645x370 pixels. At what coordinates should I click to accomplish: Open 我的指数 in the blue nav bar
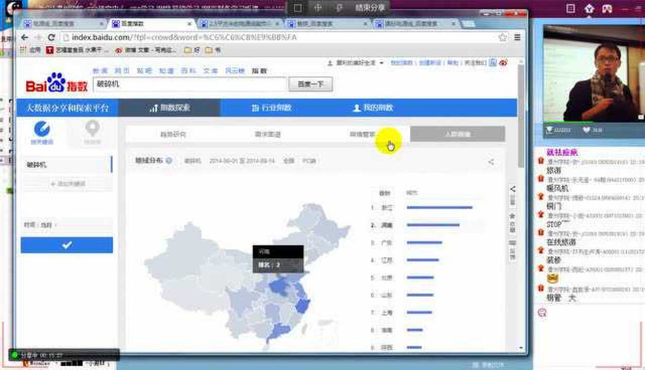(374, 108)
